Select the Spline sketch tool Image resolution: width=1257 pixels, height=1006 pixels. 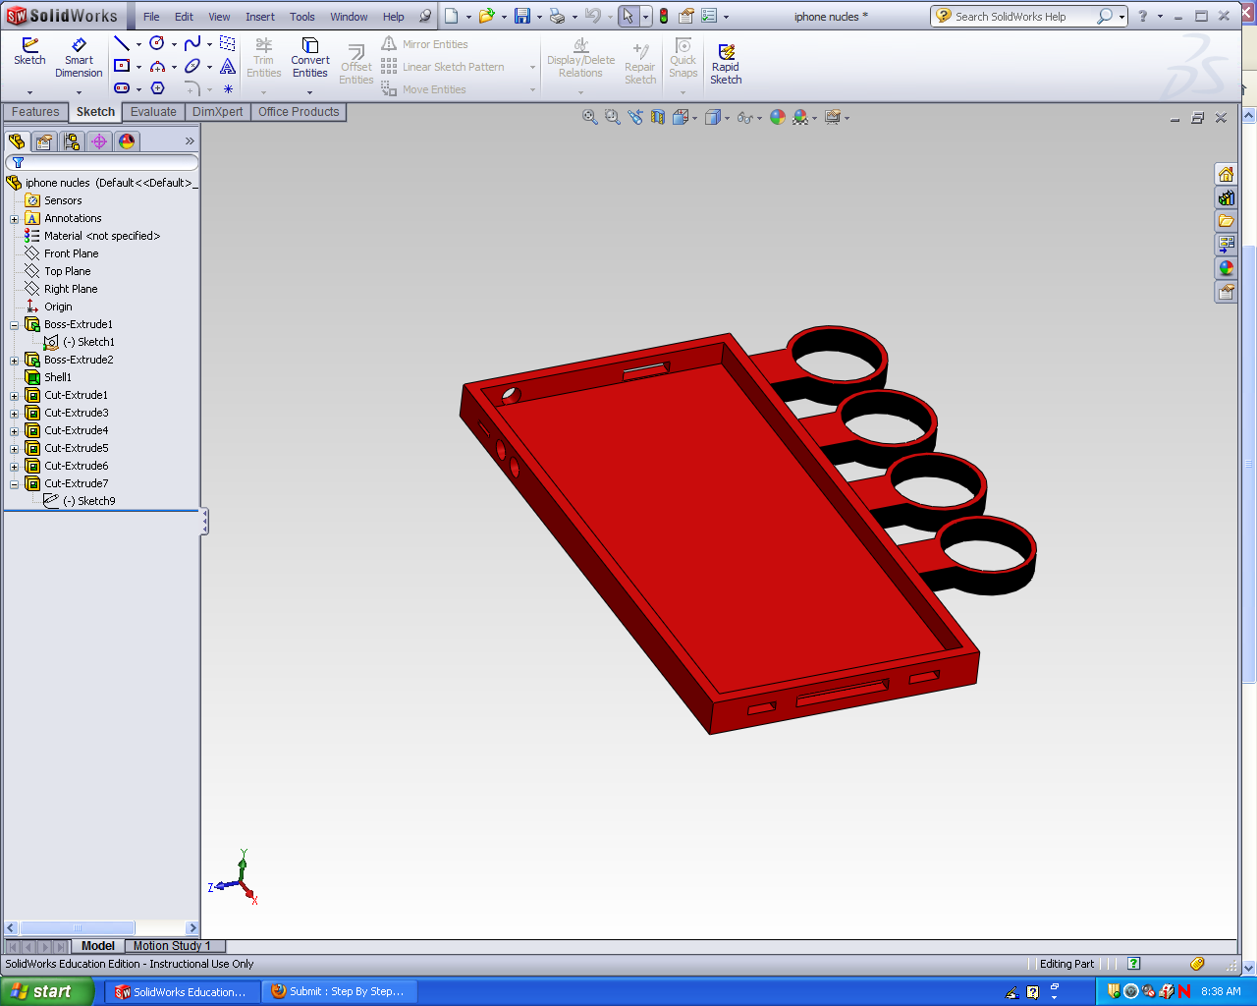(192, 43)
